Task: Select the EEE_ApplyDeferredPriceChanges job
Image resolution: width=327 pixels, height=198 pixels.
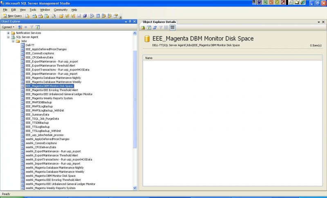Action: click(46, 49)
